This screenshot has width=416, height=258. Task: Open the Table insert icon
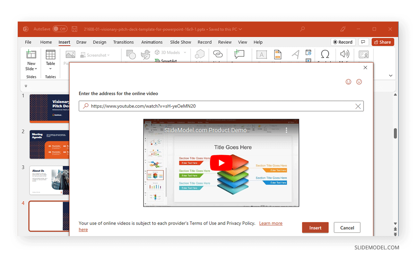[51, 55]
